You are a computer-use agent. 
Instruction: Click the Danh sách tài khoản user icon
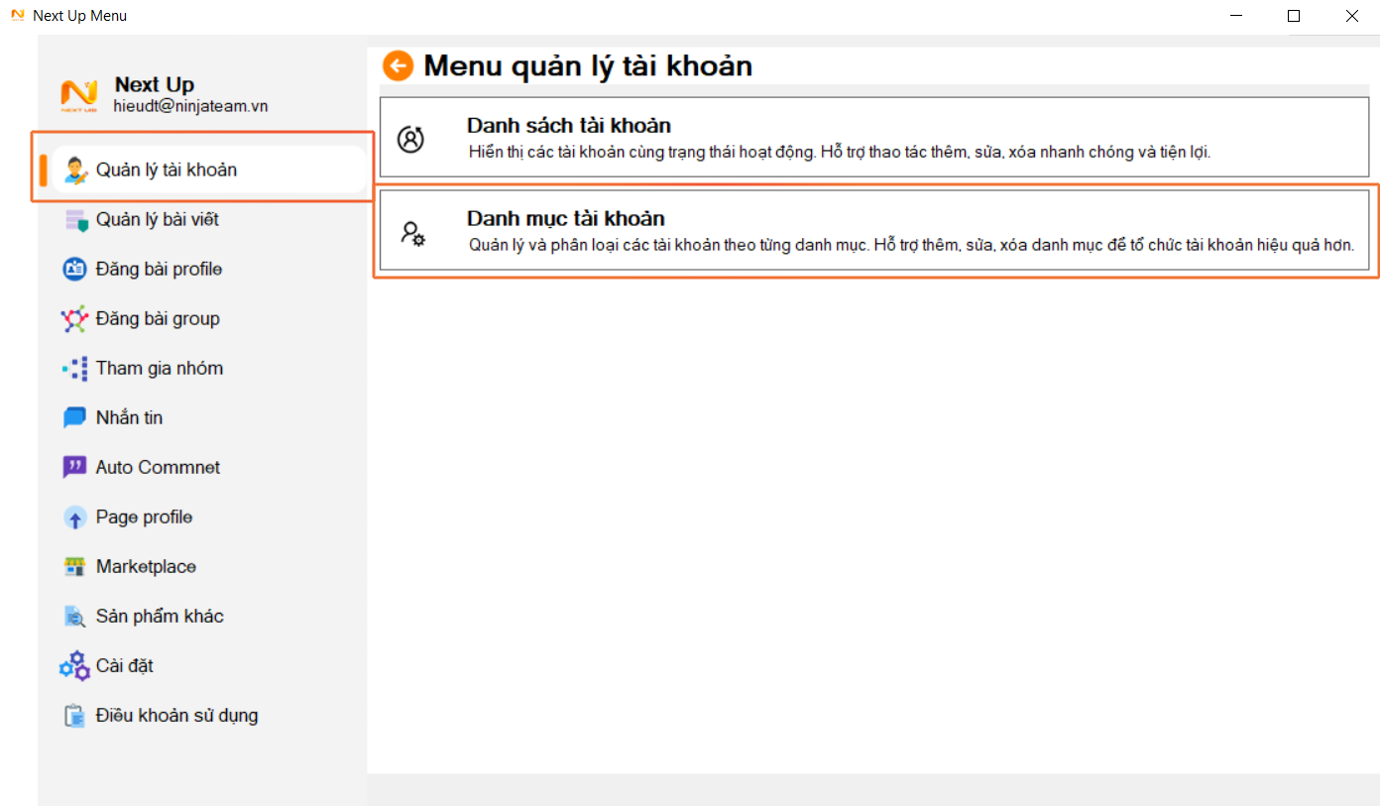(x=410, y=140)
